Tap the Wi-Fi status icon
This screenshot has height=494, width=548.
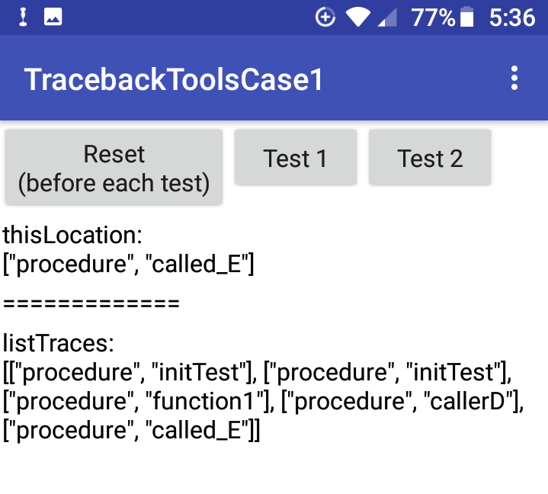[358, 18]
